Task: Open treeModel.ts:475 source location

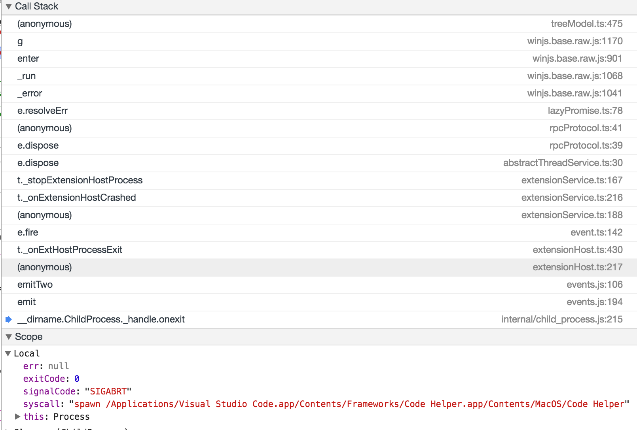Action: tap(587, 24)
